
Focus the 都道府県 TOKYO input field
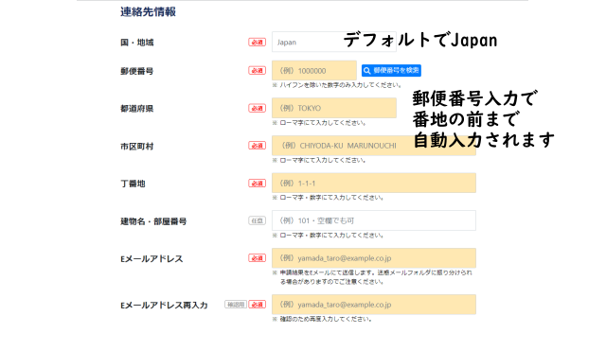(x=334, y=108)
